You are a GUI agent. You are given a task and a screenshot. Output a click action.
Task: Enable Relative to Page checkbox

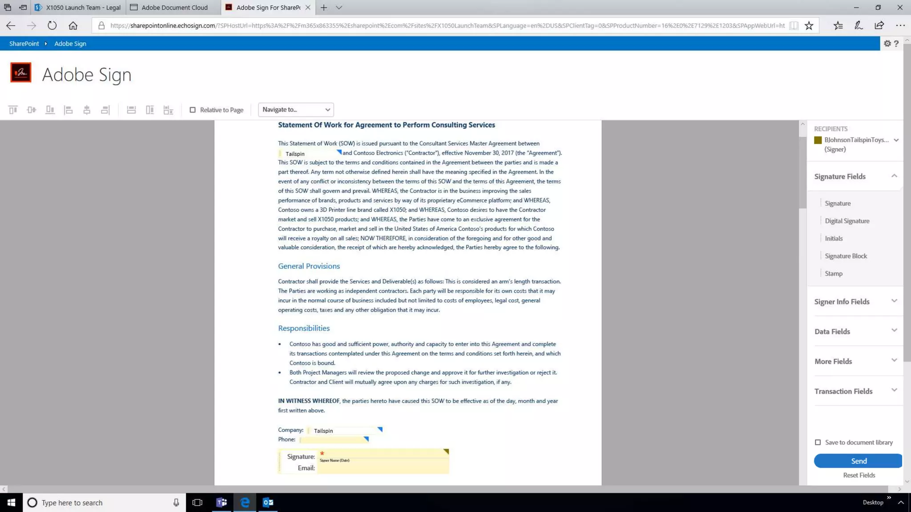pos(193,110)
